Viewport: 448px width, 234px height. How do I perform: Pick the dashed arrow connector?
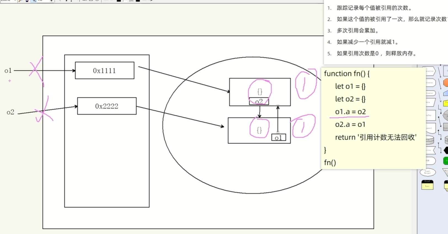click(x=440, y=96)
